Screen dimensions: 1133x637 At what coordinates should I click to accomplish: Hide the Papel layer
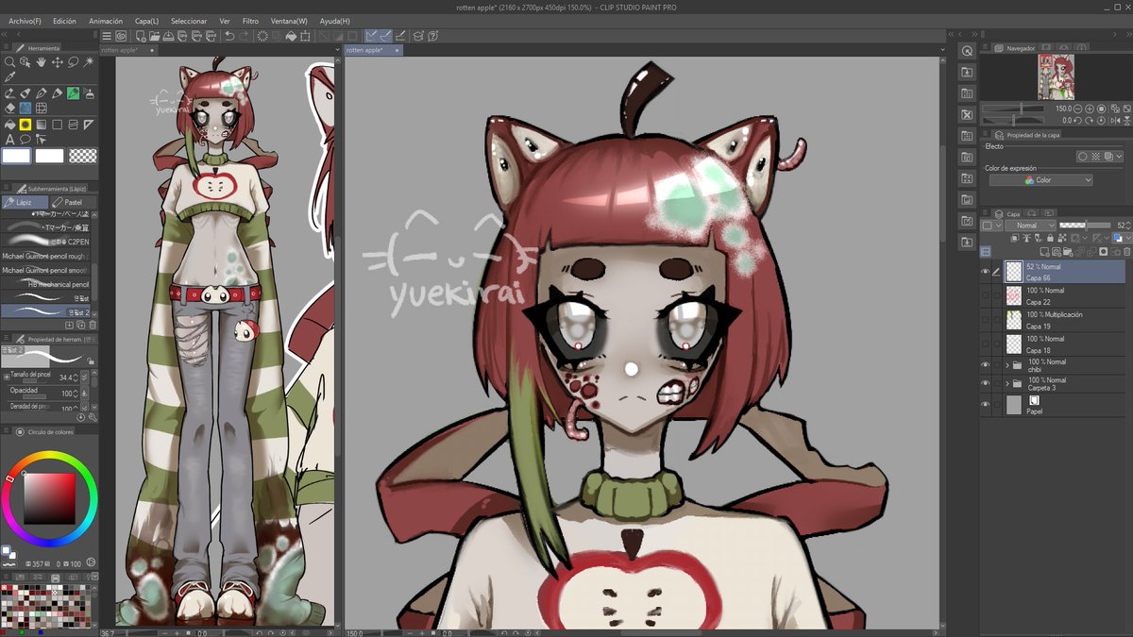tap(985, 405)
